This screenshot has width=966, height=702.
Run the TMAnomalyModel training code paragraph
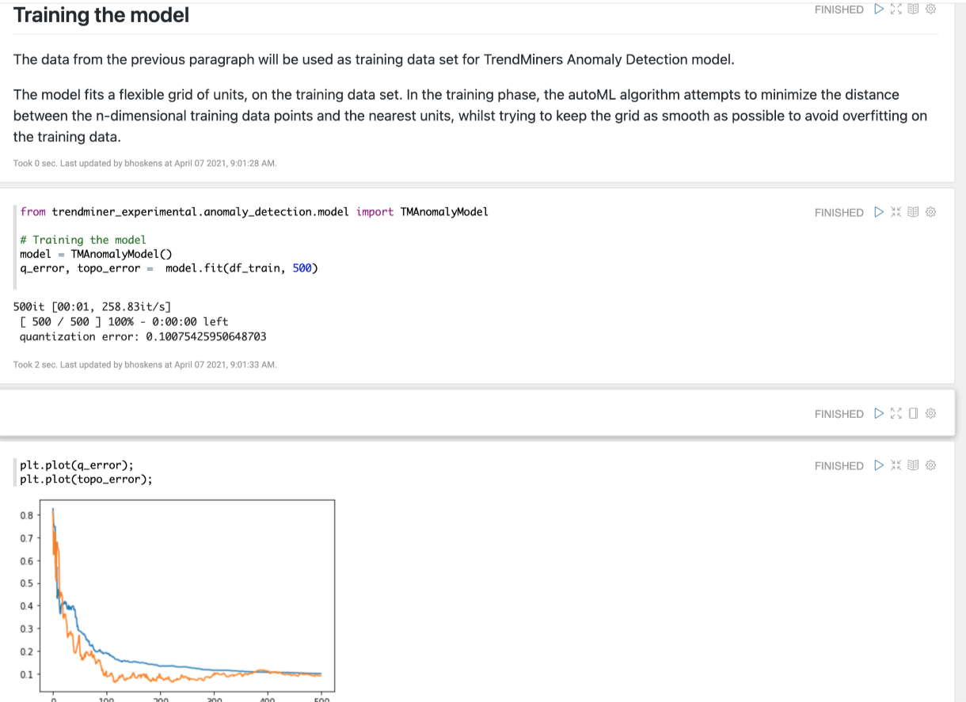coord(878,212)
